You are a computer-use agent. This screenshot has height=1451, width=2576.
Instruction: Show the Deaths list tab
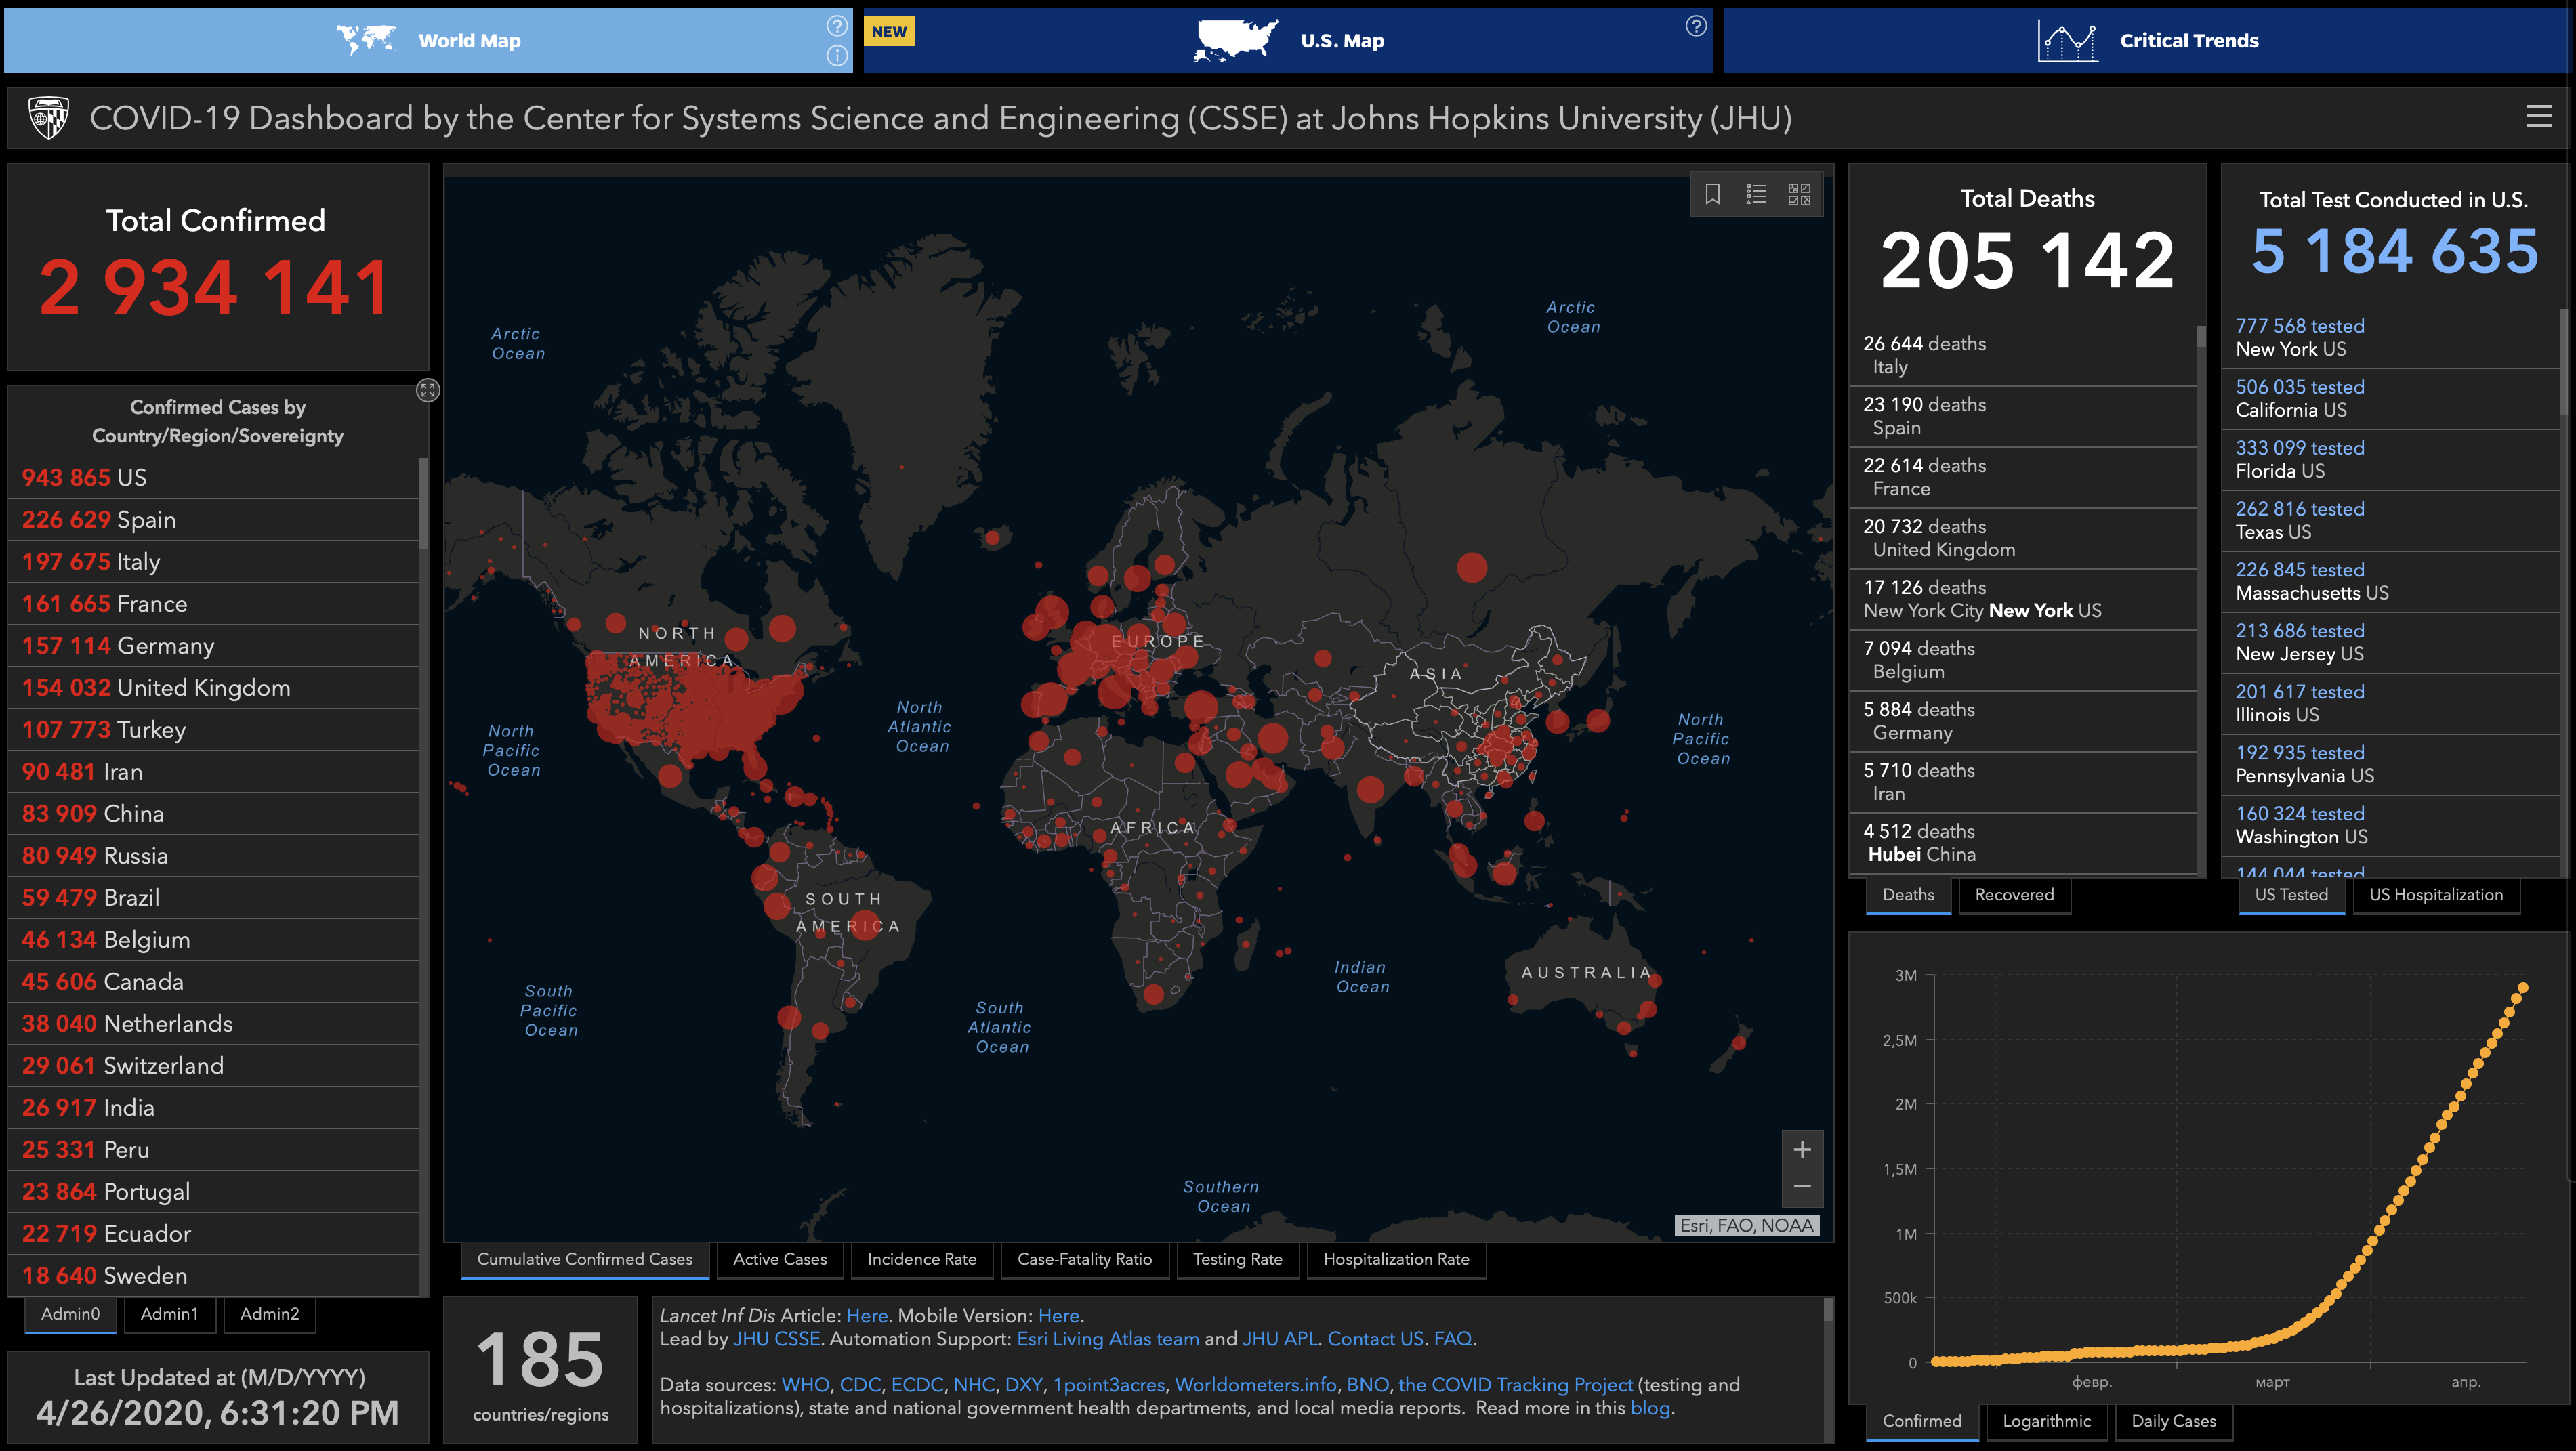pyautogui.click(x=1908, y=895)
